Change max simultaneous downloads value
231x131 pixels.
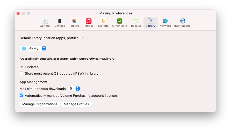pos(74,89)
